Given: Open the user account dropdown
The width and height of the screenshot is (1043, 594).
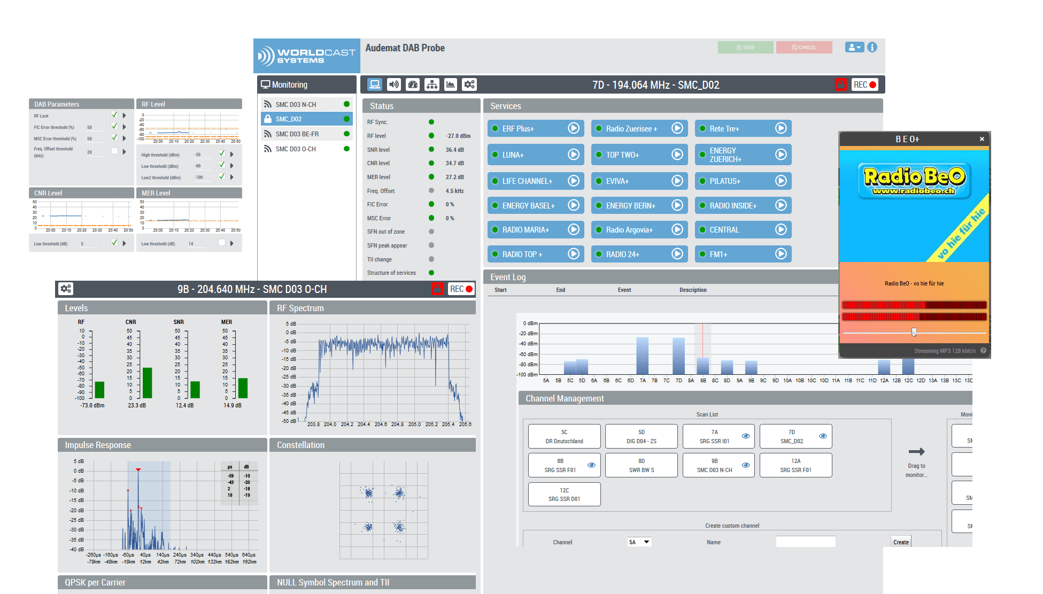Looking at the screenshot, I should pyautogui.click(x=854, y=48).
